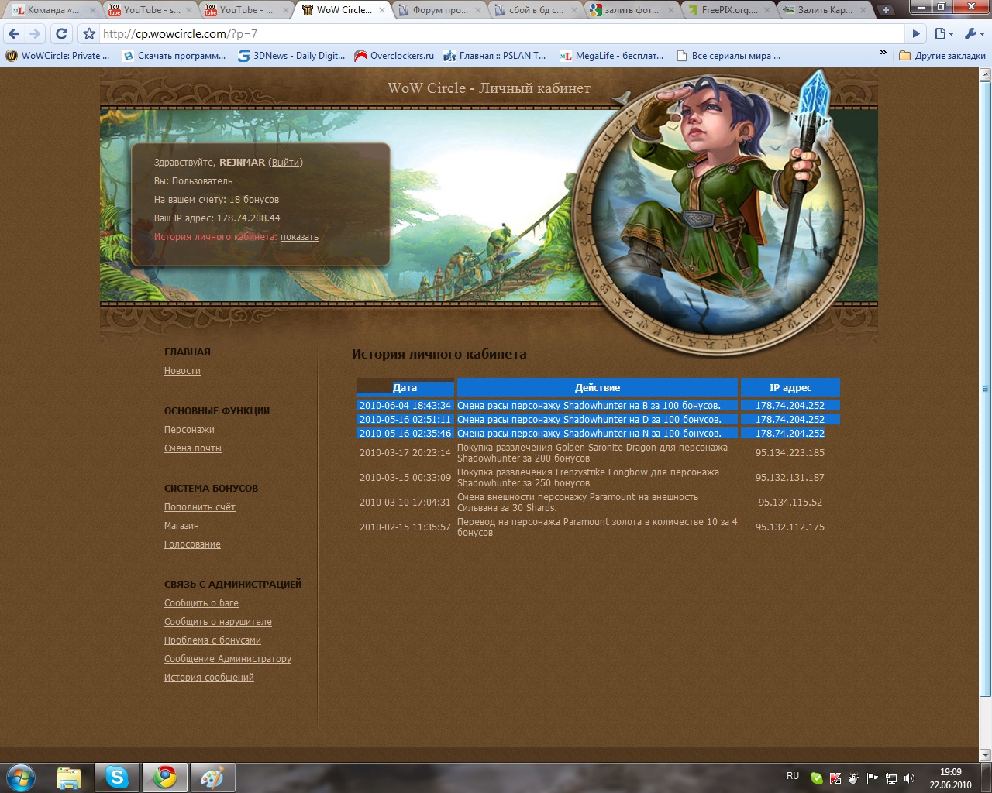This screenshot has width=992, height=793.
Task: Open the Сообщить о нарушителе link
Action: [218, 622]
